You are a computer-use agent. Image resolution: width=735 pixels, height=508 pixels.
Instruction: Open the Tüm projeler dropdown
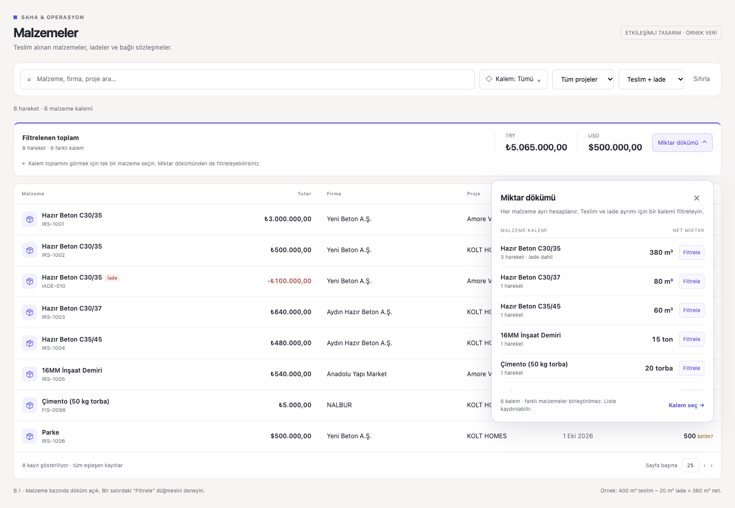tap(583, 79)
